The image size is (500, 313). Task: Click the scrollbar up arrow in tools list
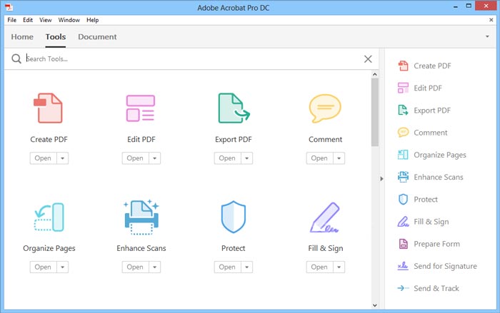coord(375,74)
